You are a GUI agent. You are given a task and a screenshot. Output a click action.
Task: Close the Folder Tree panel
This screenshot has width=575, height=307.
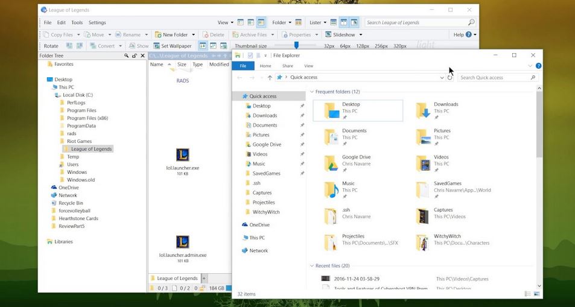click(x=142, y=55)
